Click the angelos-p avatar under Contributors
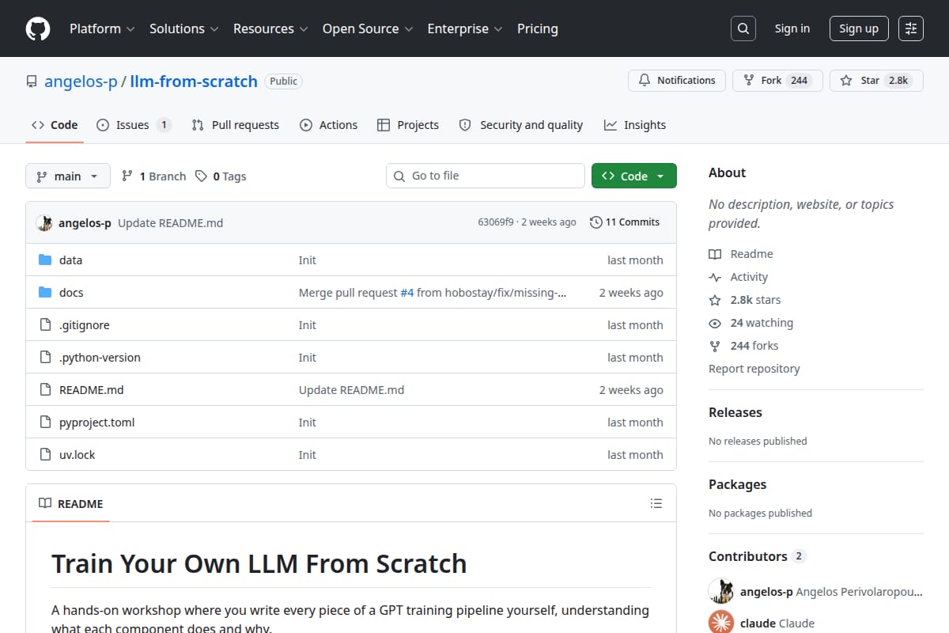Viewport: 949px width, 633px height. [721, 592]
